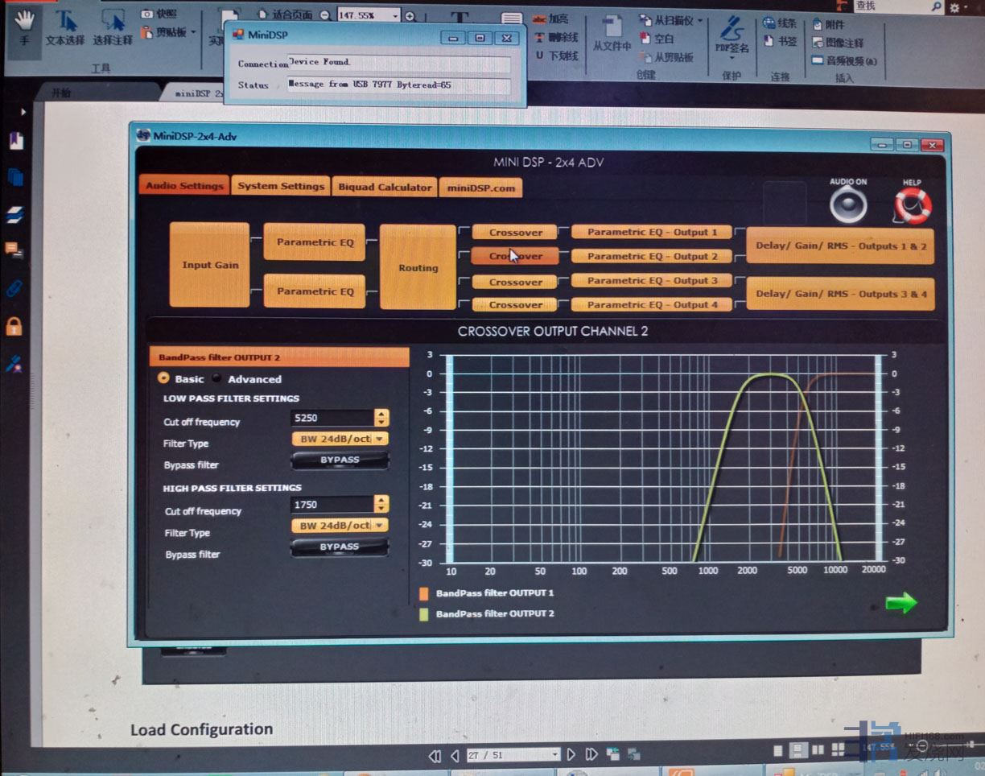Open the Routing block

pyautogui.click(x=418, y=267)
